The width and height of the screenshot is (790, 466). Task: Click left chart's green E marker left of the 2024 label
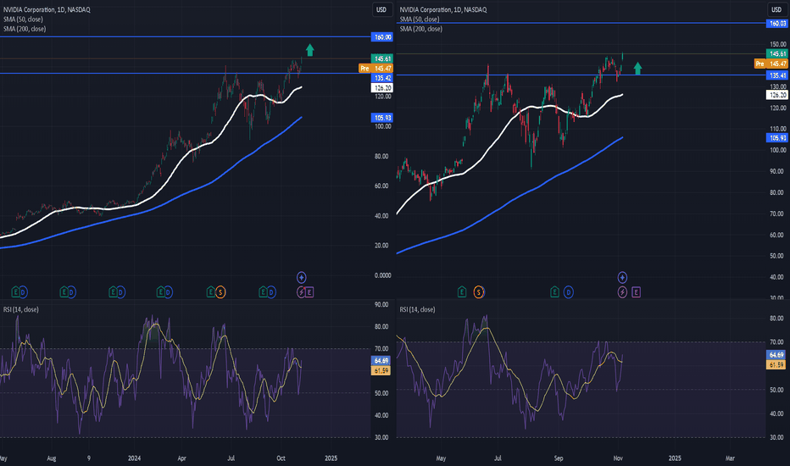[x=114, y=292]
